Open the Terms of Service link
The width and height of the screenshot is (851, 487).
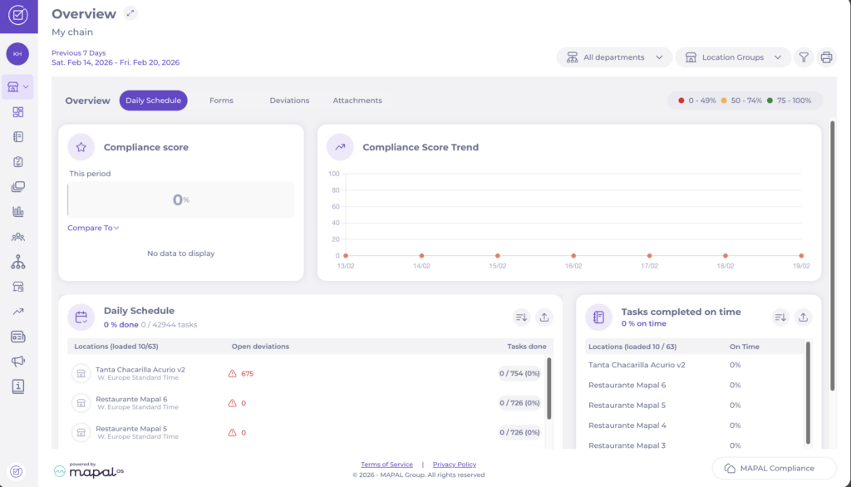[386, 465]
